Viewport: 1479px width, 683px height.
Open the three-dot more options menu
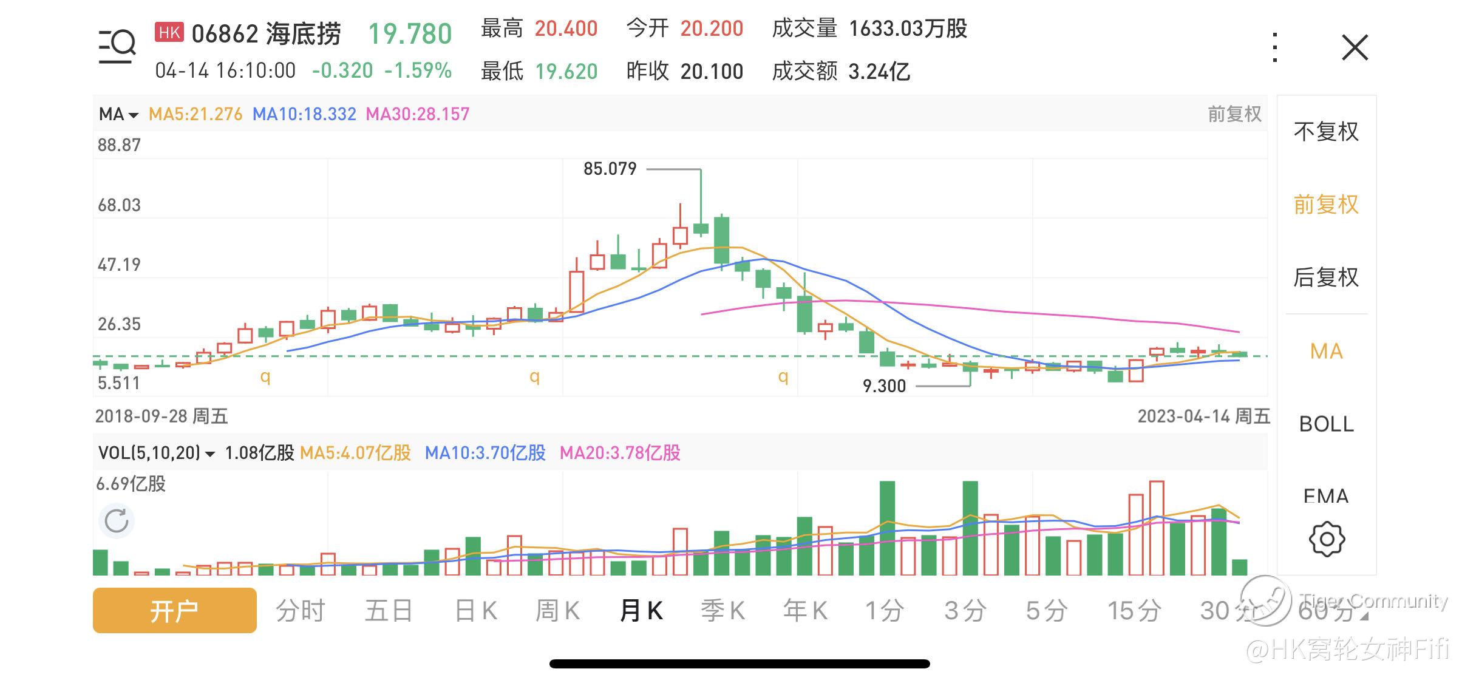(1275, 47)
